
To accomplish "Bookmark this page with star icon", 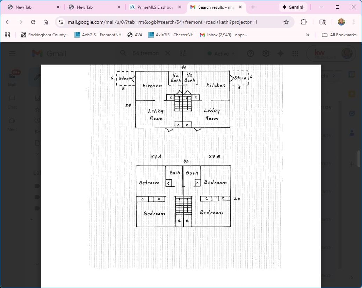I will 286,22.
